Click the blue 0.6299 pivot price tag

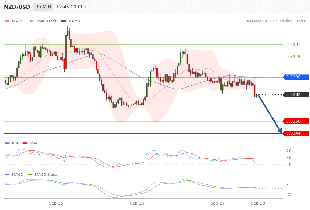click(x=296, y=77)
